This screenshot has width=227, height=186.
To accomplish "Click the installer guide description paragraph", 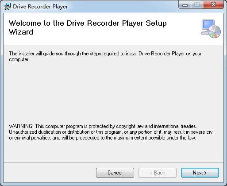I will [x=105, y=56].
